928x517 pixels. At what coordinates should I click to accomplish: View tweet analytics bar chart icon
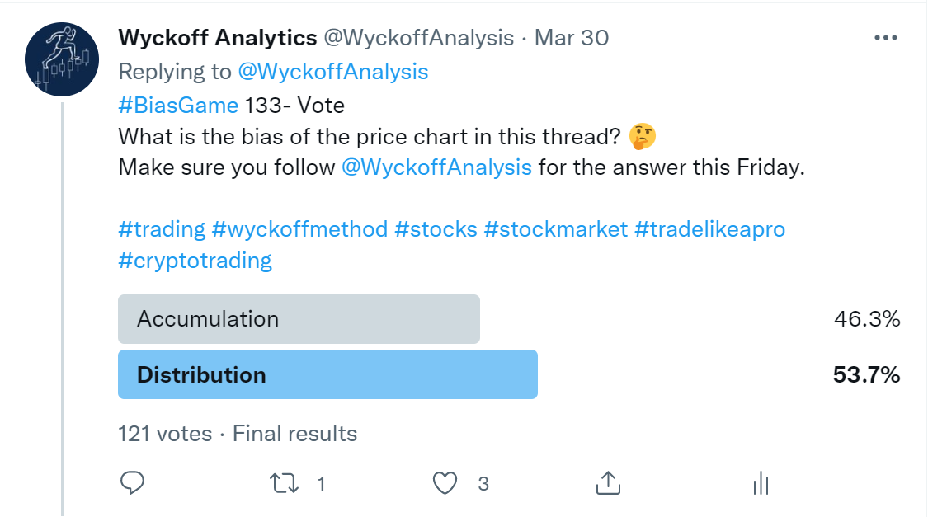(x=761, y=483)
